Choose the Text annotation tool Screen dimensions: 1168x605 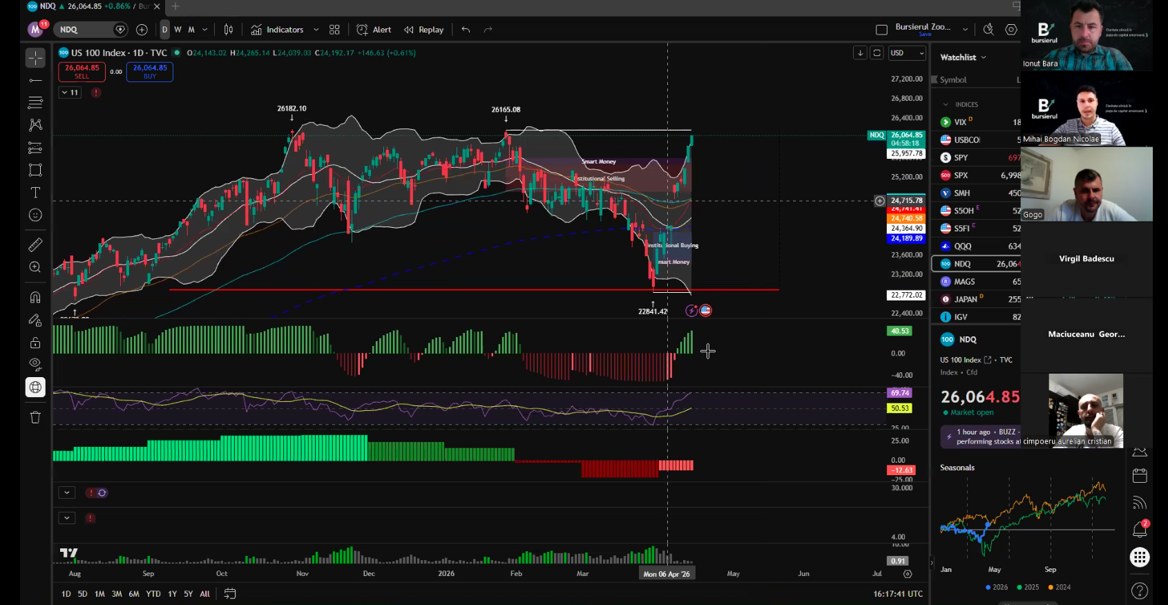pos(35,193)
